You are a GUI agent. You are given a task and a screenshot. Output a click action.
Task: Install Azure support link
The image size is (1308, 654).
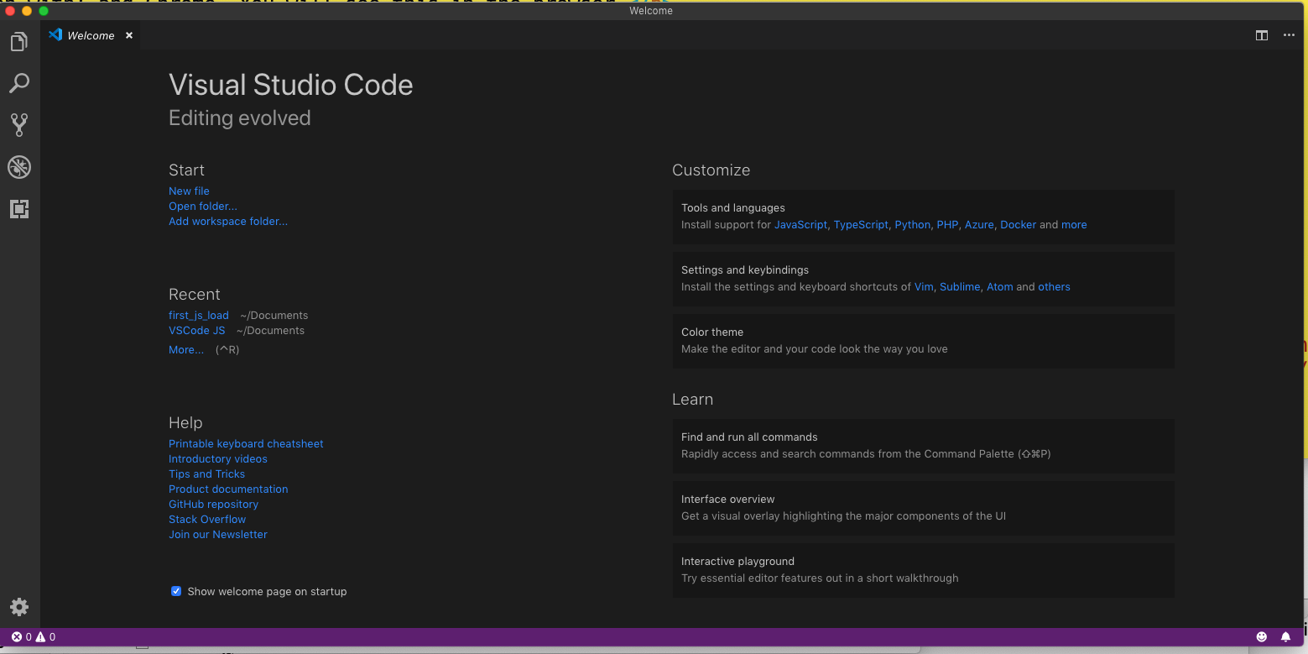pyautogui.click(x=979, y=224)
